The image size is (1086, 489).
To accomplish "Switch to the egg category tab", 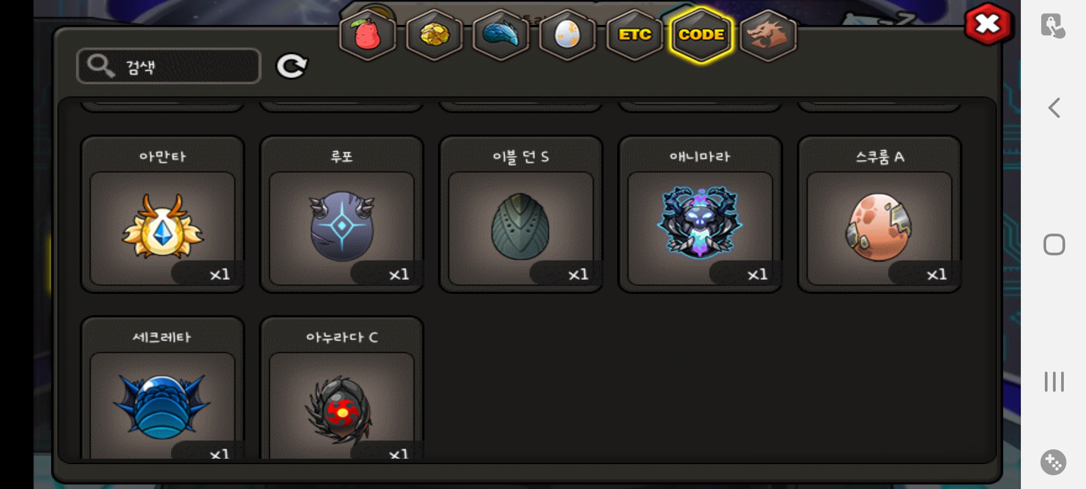I will [x=567, y=34].
